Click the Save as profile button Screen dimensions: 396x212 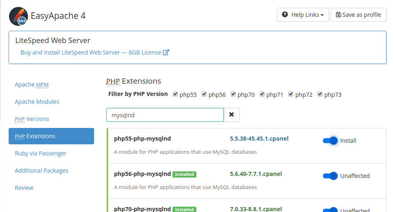click(358, 15)
